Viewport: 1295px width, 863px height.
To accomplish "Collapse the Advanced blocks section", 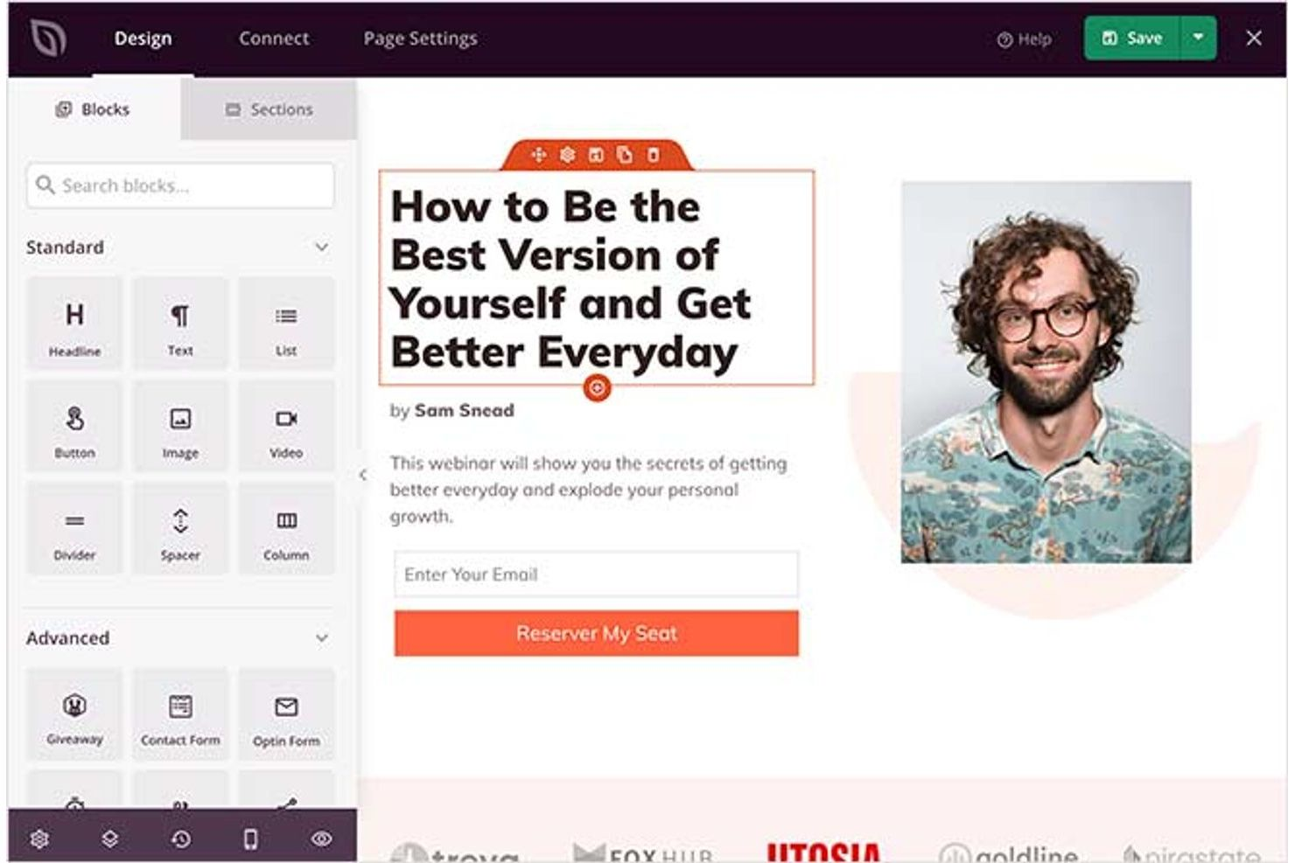I will point(322,637).
